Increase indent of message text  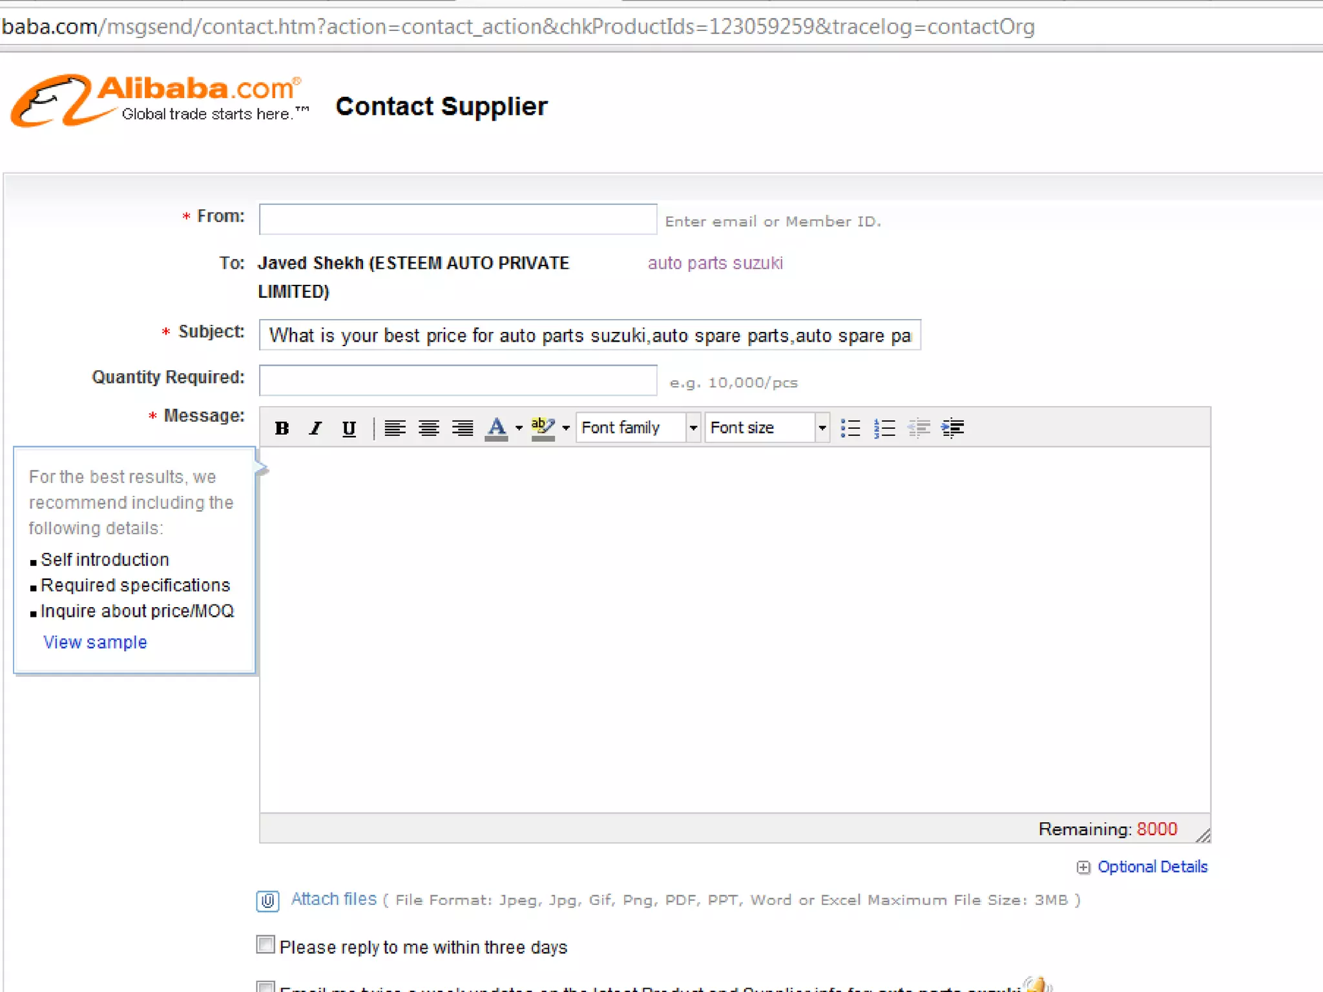click(952, 428)
